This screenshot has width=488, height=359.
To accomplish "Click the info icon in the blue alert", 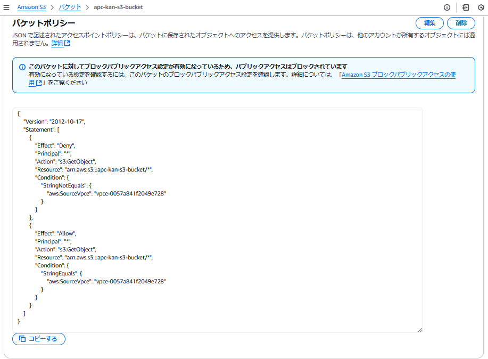I will click(x=22, y=67).
